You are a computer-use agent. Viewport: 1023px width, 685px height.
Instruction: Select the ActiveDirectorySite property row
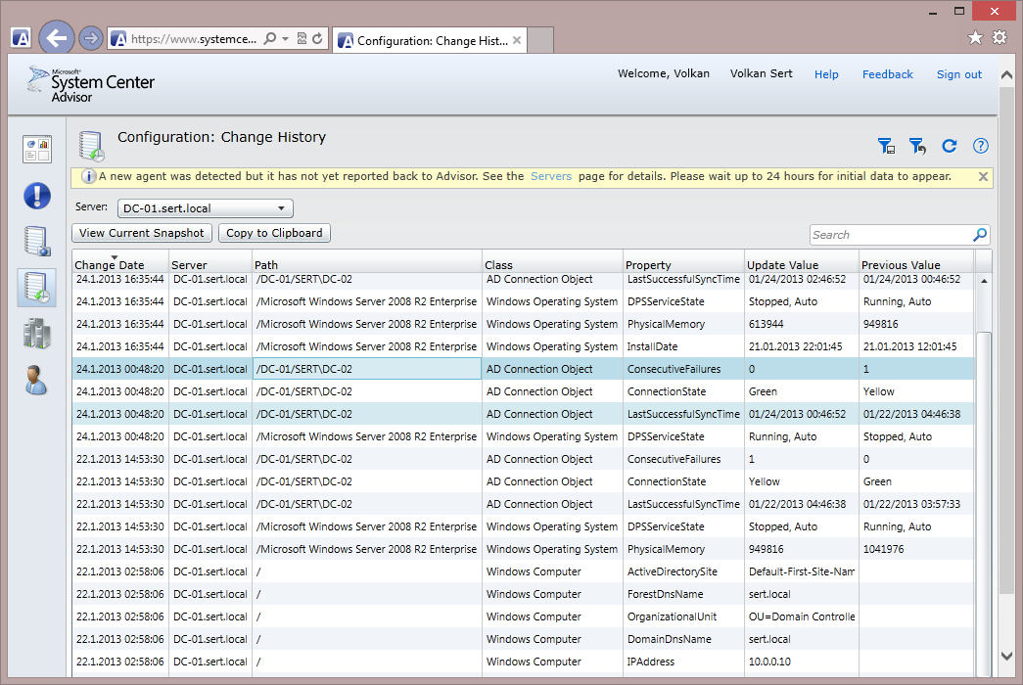coord(523,571)
